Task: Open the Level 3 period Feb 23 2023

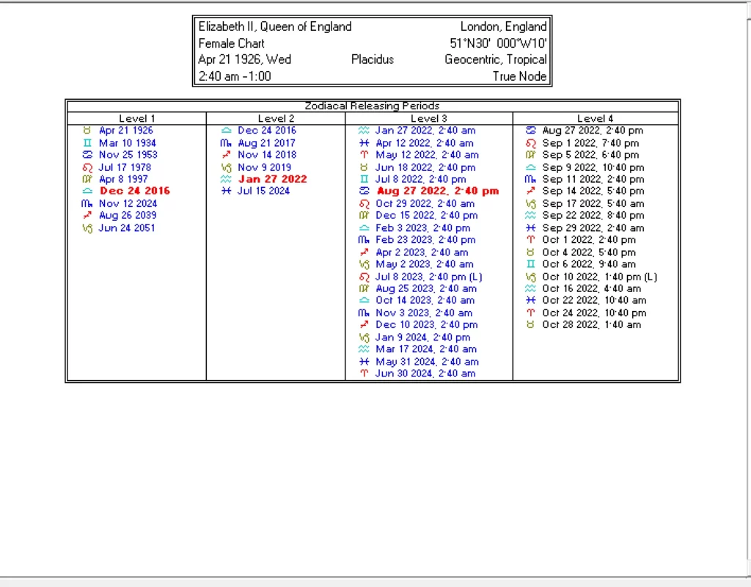Action: [425, 240]
